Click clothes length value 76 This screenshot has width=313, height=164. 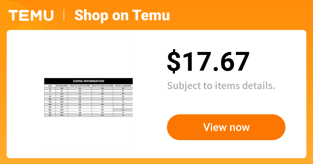(x=123, y=115)
